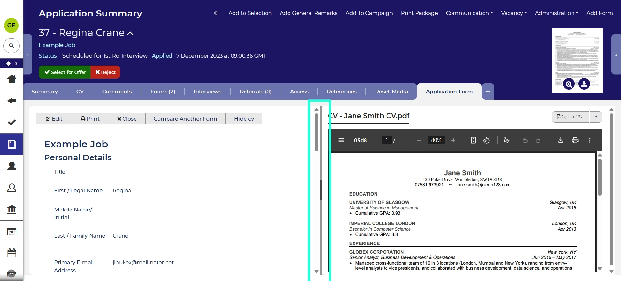The image size is (621, 281).
Task: Open the bank building sidebar icon
Action: click(12, 210)
